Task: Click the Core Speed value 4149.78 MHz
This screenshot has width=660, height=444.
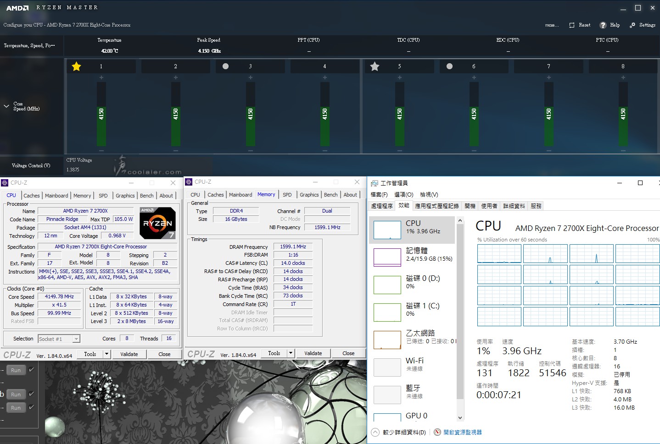Action: coord(59,296)
